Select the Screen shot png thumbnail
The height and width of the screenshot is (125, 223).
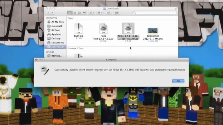pyautogui.click(x=153, y=31)
